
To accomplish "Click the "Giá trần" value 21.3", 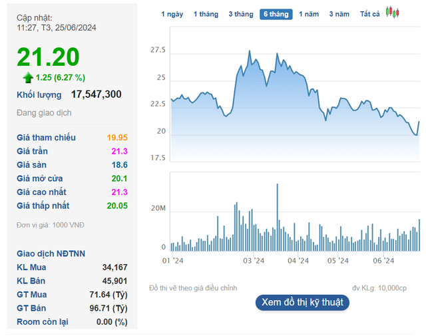I will pyautogui.click(x=120, y=151).
